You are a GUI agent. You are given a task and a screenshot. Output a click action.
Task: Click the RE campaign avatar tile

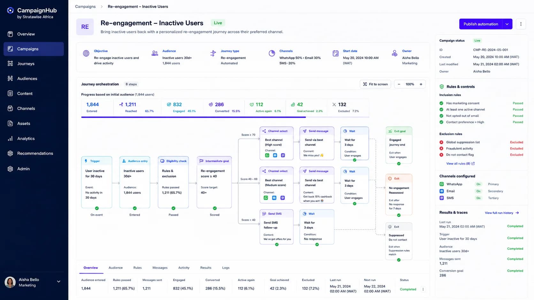[x=85, y=27]
